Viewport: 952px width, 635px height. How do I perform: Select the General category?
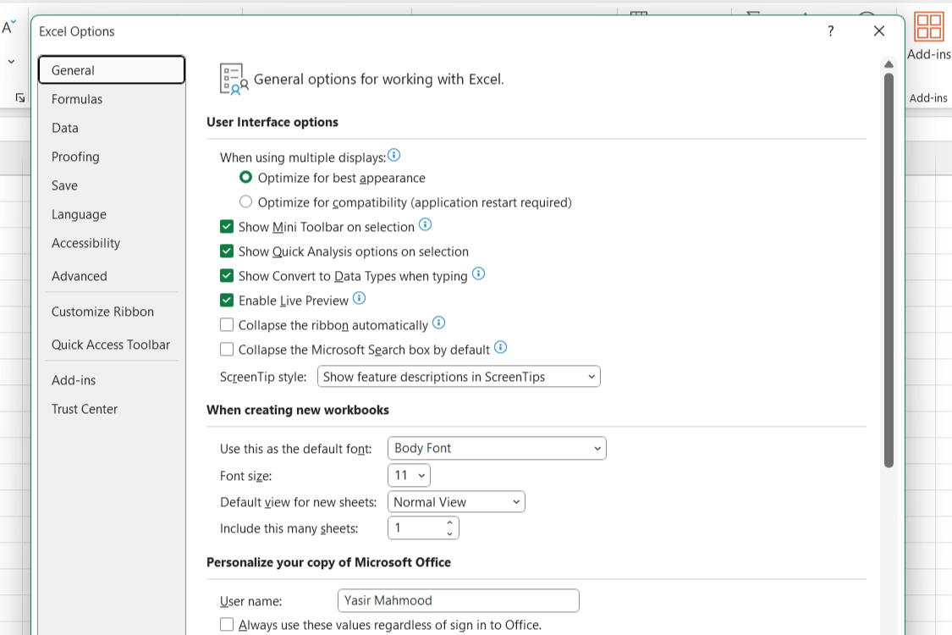(112, 70)
